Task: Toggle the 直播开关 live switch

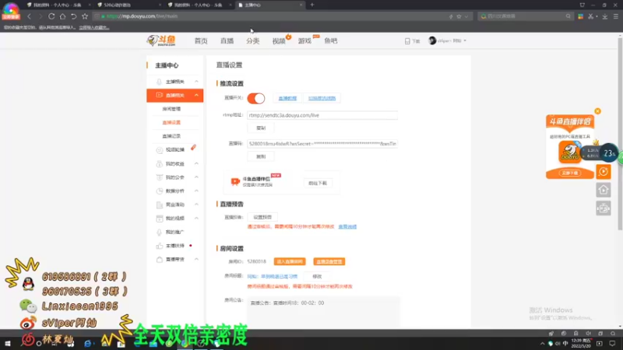Action: click(x=256, y=98)
